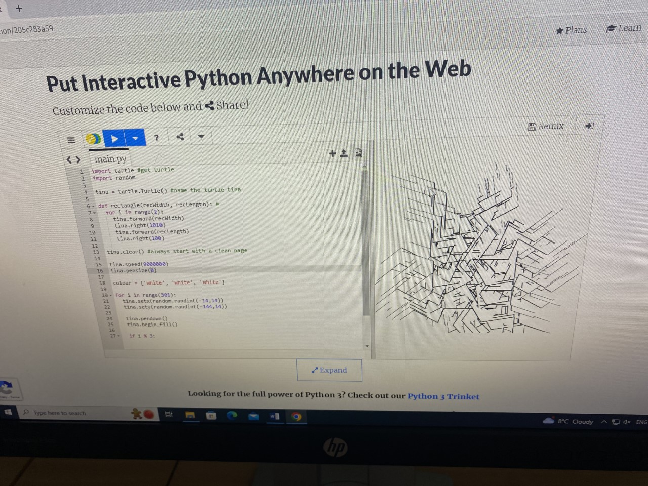Click the volume icon in system tray
The width and height of the screenshot is (648, 486).
pyautogui.click(x=626, y=422)
